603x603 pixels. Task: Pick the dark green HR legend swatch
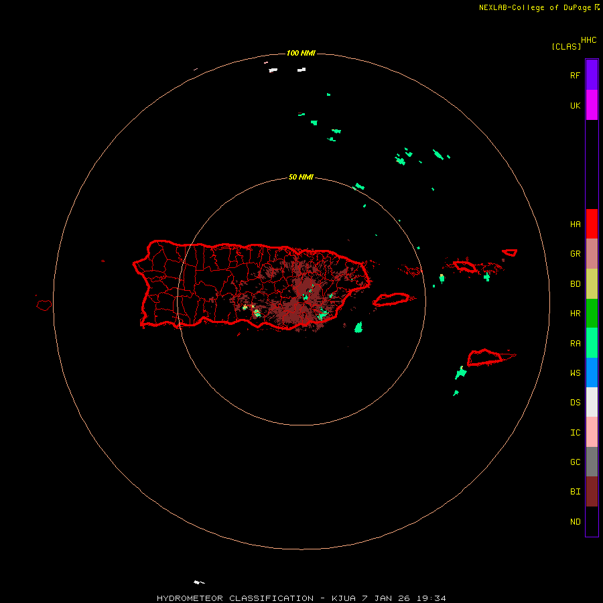click(592, 314)
